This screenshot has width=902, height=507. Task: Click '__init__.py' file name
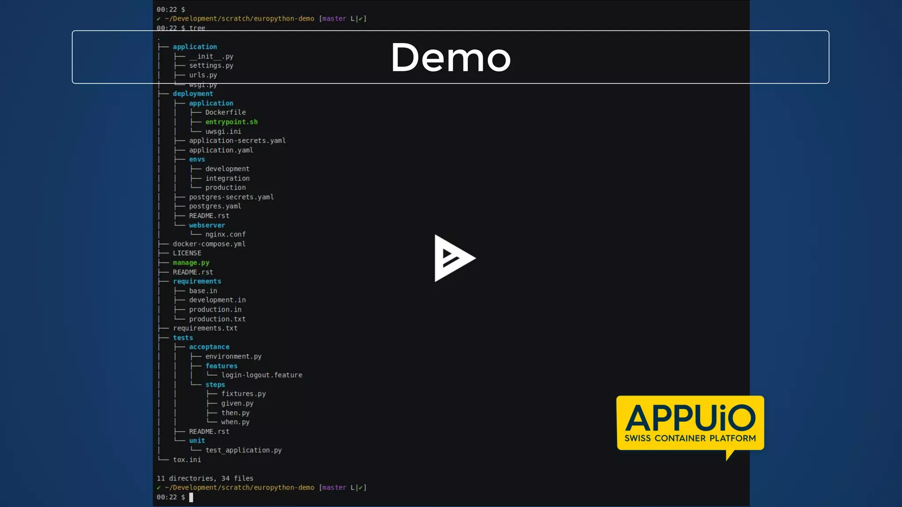tap(211, 56)
